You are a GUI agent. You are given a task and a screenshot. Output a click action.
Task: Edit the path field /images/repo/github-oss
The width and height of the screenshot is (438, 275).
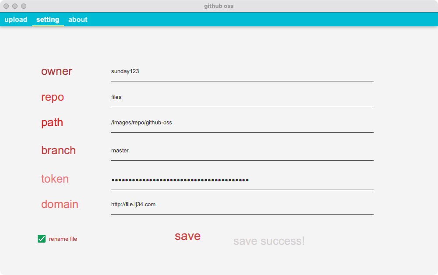coord(242,123)
